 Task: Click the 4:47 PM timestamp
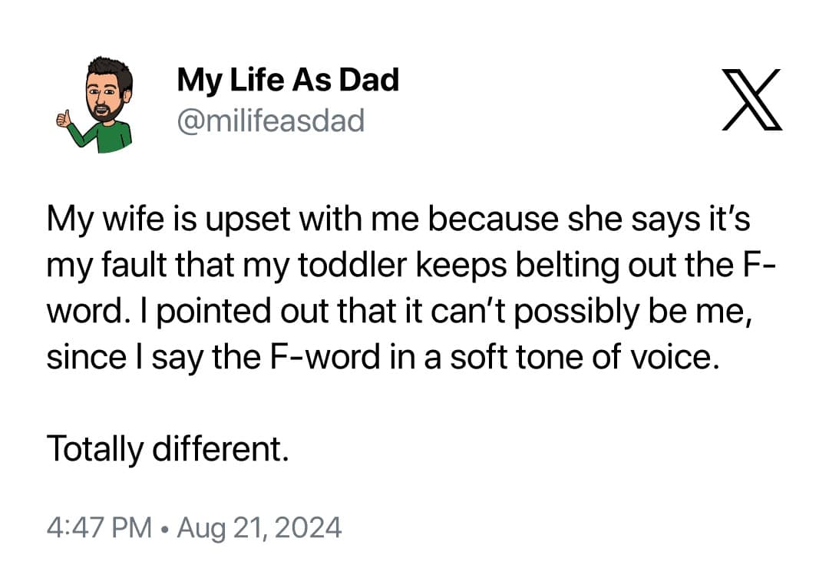[98, 528]
